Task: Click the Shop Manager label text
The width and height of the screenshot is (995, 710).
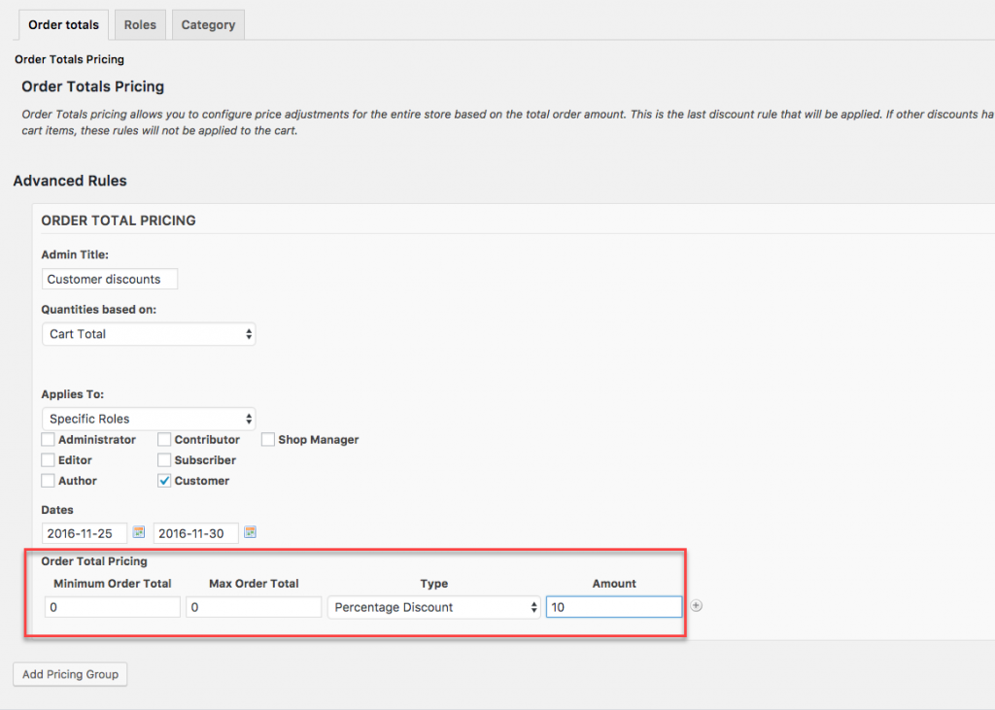Action: click(319, 440)
